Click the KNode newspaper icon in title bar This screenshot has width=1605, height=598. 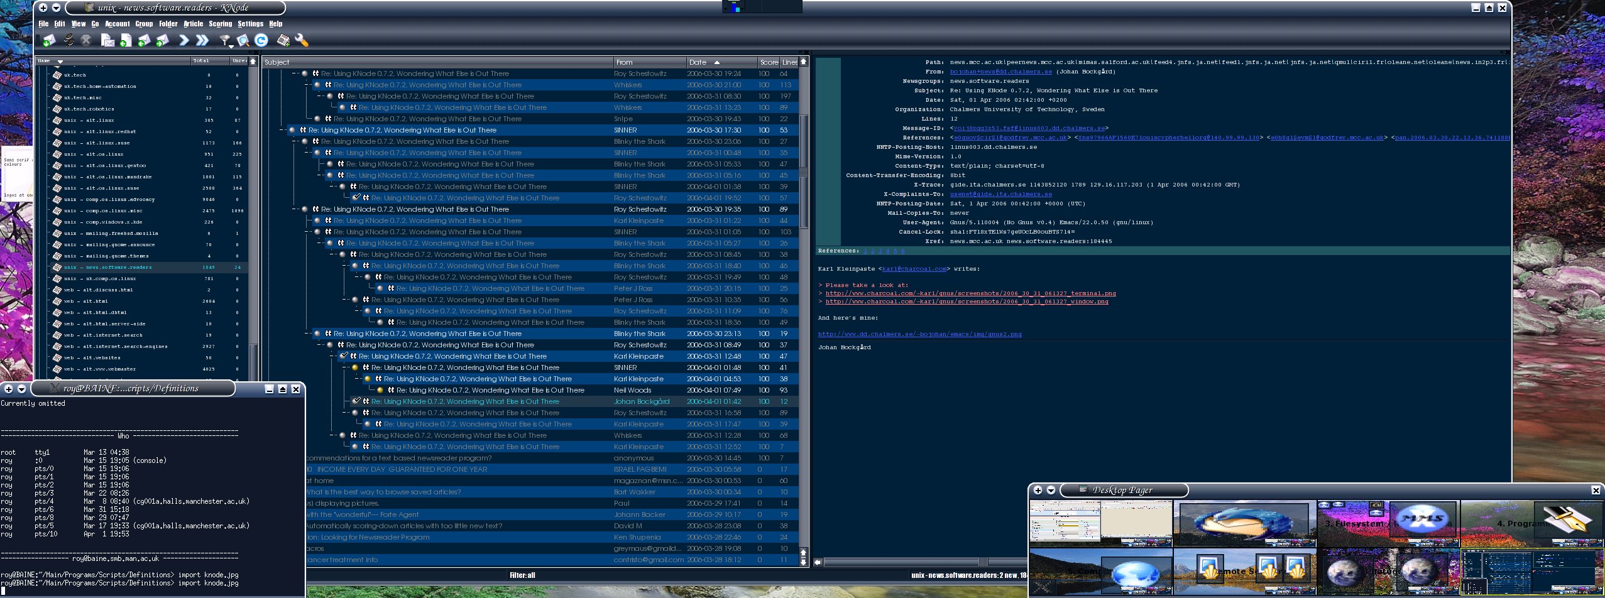click(89, 8)
